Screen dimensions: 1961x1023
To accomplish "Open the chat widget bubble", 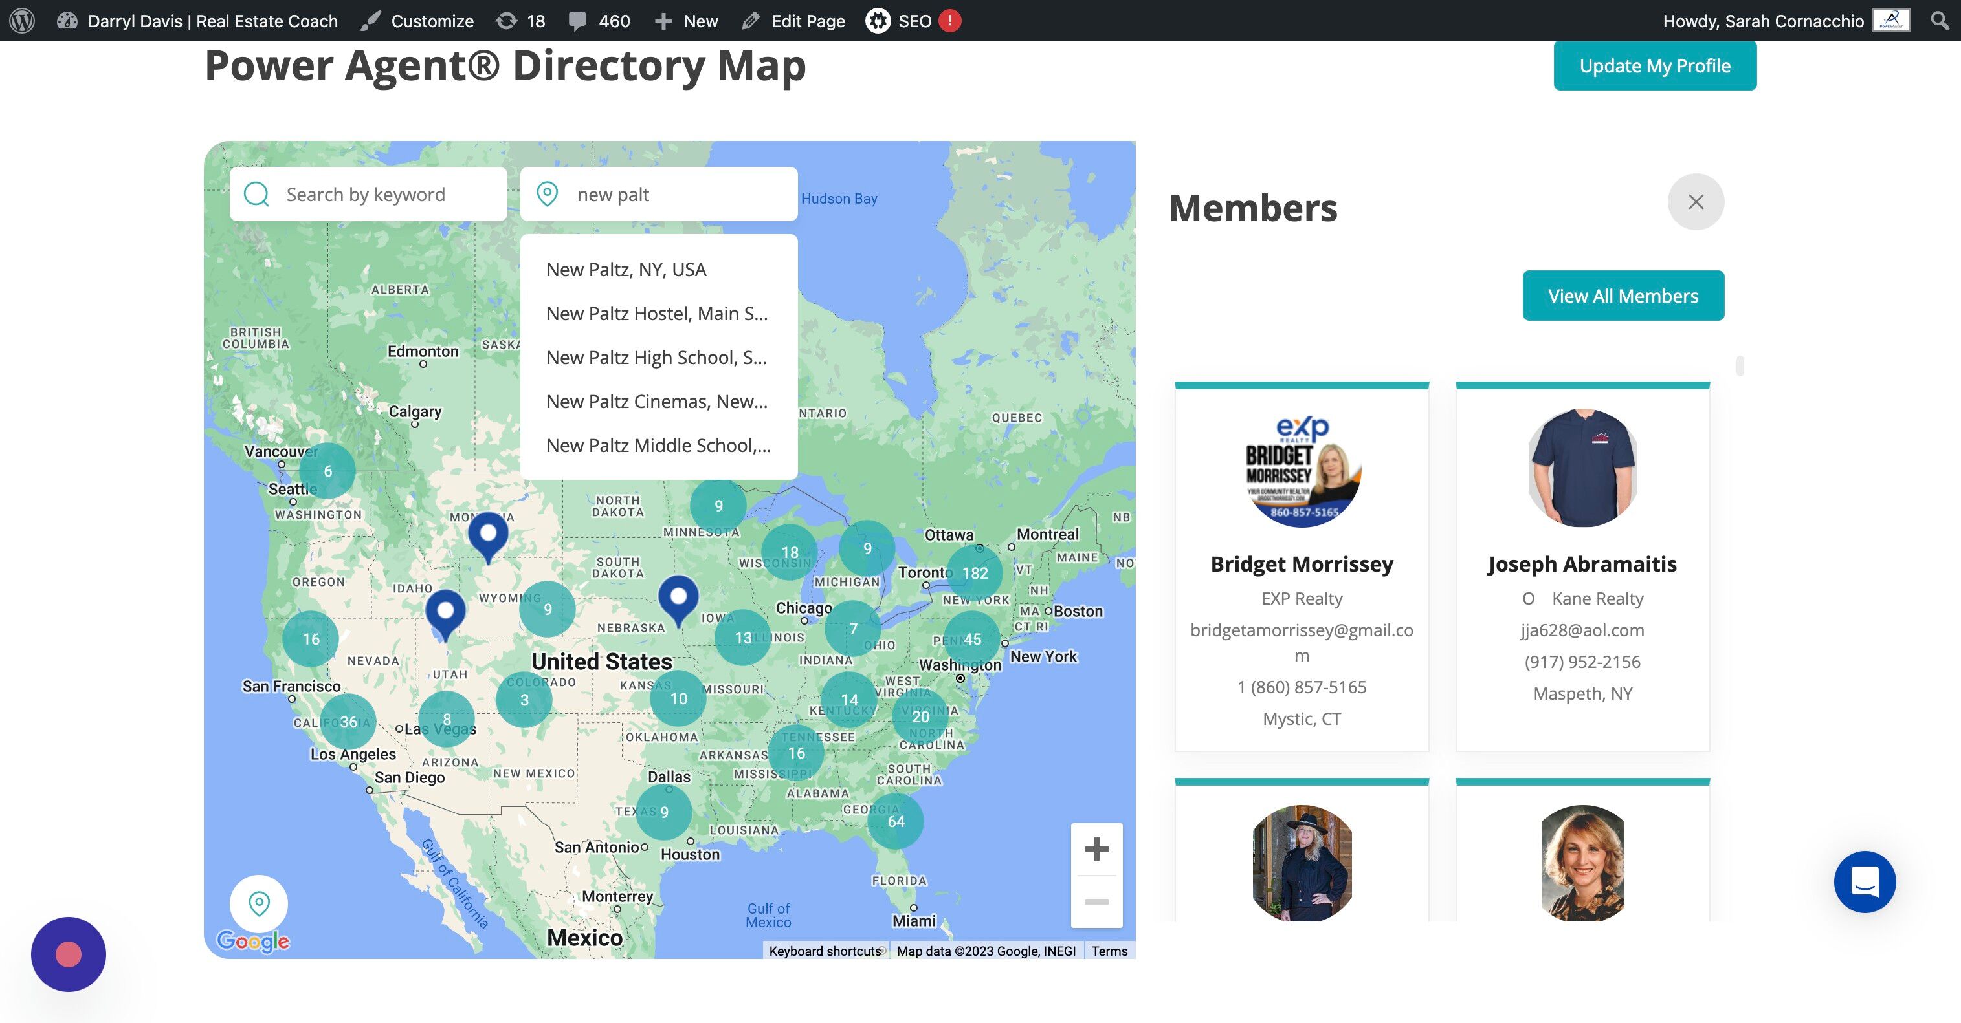I will coord(1865,881).
